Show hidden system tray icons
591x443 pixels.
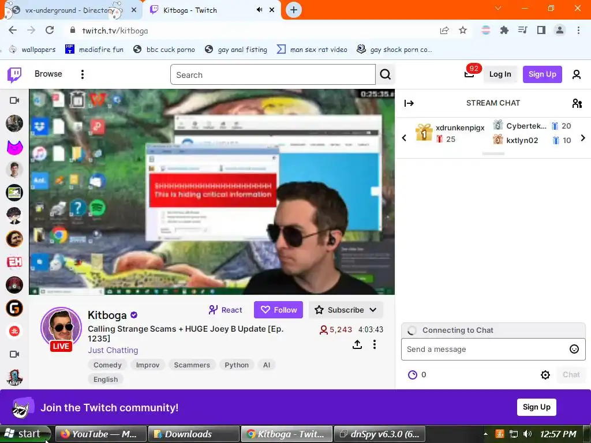[485, 434]
